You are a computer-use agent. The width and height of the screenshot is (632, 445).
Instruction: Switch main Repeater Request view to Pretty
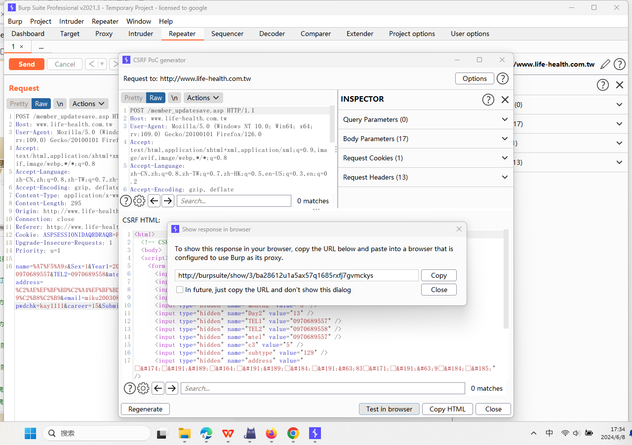[19, 104]
